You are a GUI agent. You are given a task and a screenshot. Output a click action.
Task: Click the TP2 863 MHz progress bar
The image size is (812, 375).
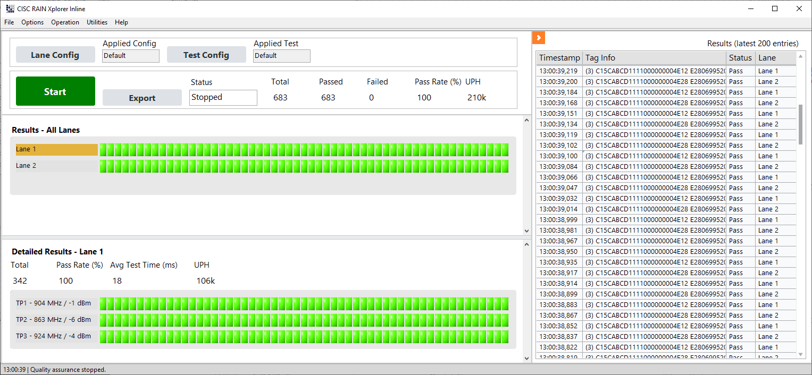point(304,320)
